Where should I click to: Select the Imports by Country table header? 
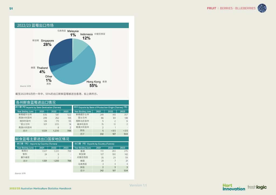pyautogui.click(x=43, y=144)
